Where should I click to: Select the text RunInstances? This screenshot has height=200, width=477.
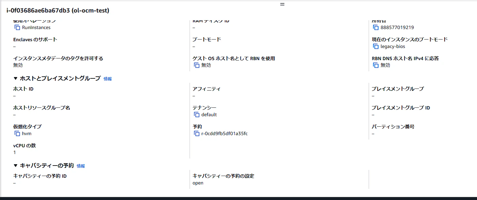(x=36, y=27)
